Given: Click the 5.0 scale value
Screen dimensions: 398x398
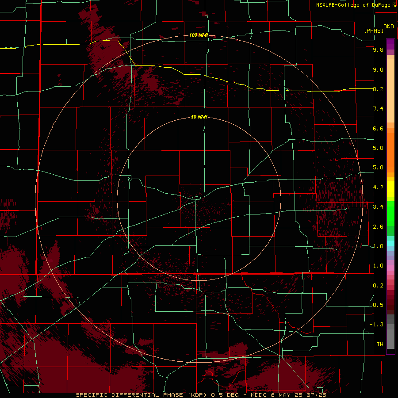Looking at the screenshot, I should pyautogui.click(x=378, y=168).
